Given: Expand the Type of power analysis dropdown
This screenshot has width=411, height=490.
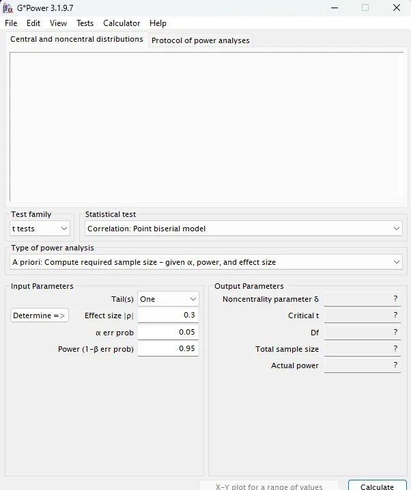Looking at the screenshot, I should [x=206, y=262].
